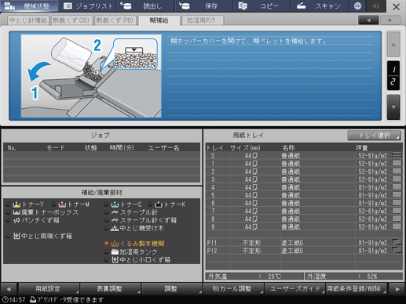Go to previous tab with left arrow
The image size is (406, 304).
tap(368, 20)
